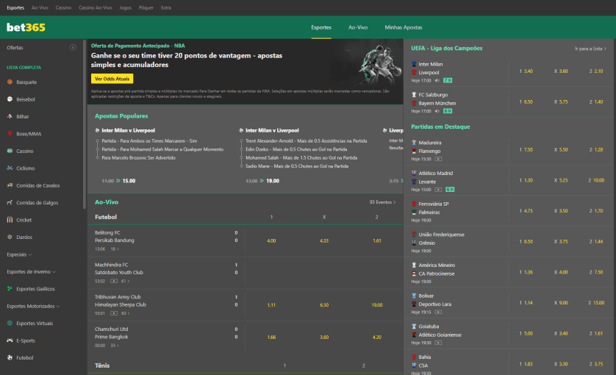Click the Ofertas count badge
616x375 pixels.
73,48
